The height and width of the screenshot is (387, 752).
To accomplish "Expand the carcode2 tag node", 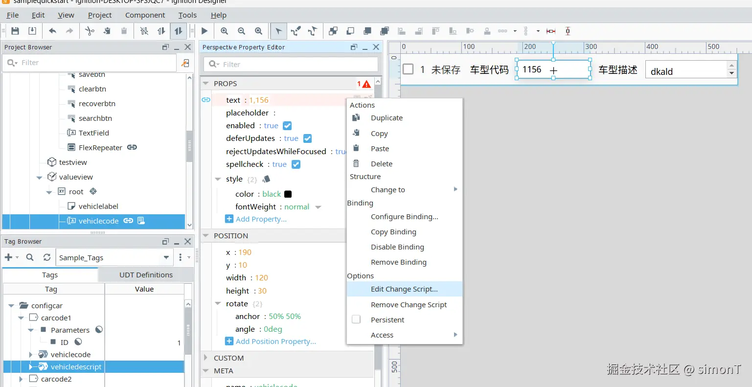I will [21, 379].
